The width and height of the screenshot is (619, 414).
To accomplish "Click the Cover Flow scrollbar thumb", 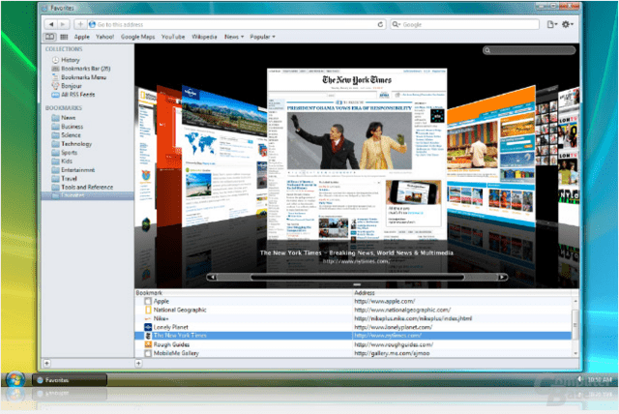I will (x=358, y=277).
